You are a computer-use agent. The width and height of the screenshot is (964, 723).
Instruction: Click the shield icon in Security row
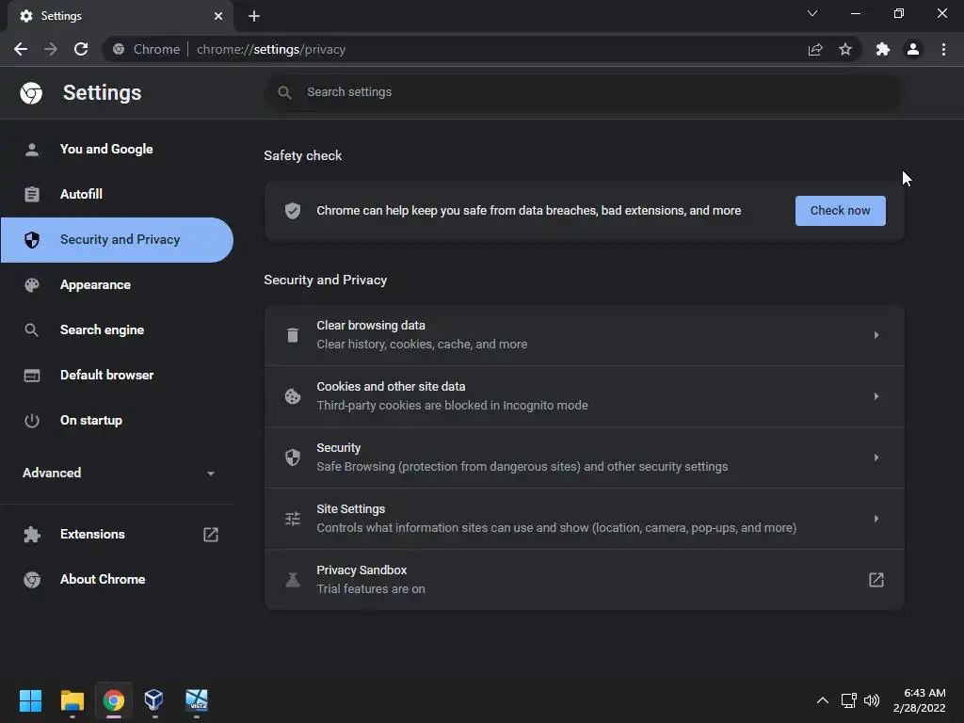(293, 458)
